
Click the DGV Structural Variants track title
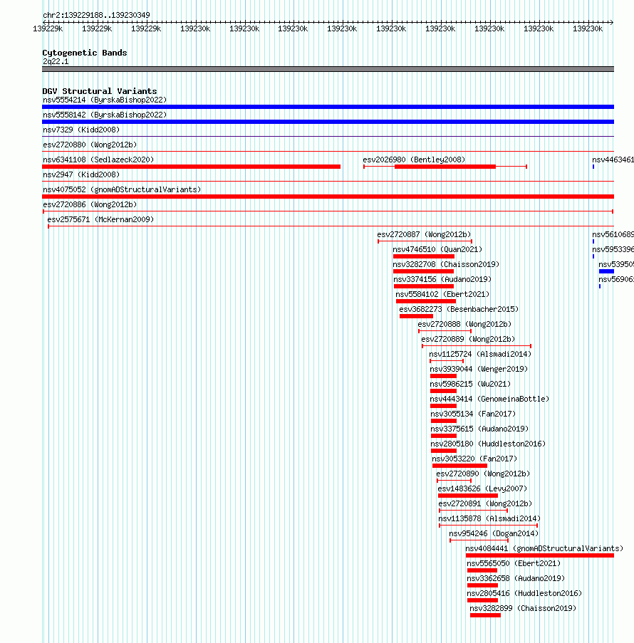pos(100,91)
